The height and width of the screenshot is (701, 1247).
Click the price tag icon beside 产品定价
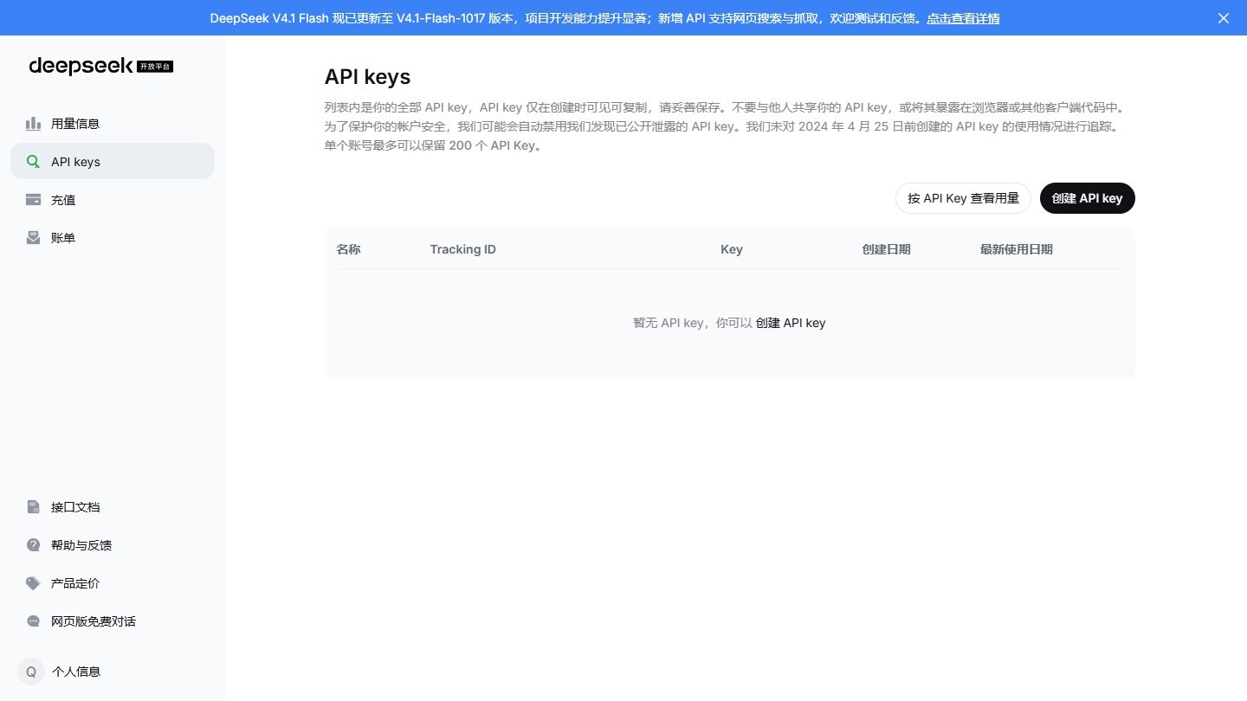[33, 583]
